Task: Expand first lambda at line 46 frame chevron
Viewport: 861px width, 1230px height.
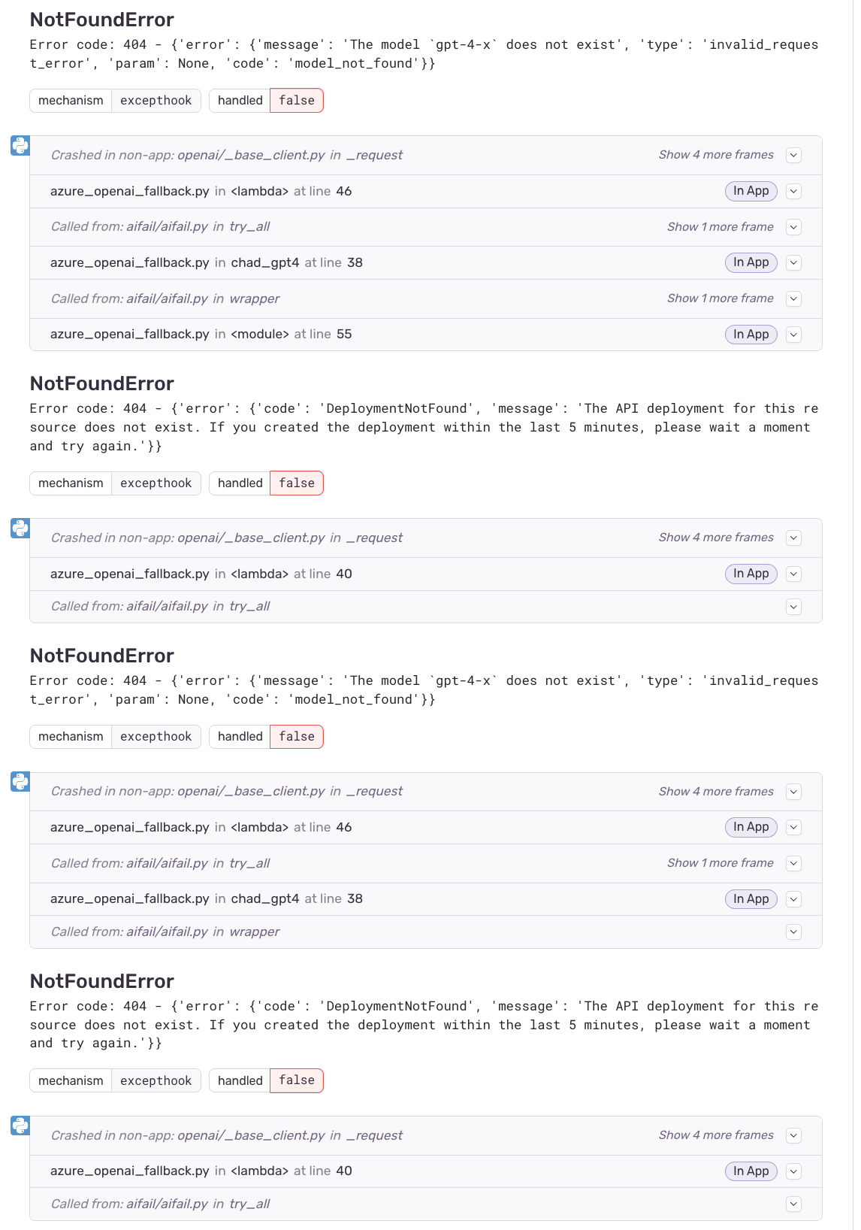Action: [x=793, y=191]
